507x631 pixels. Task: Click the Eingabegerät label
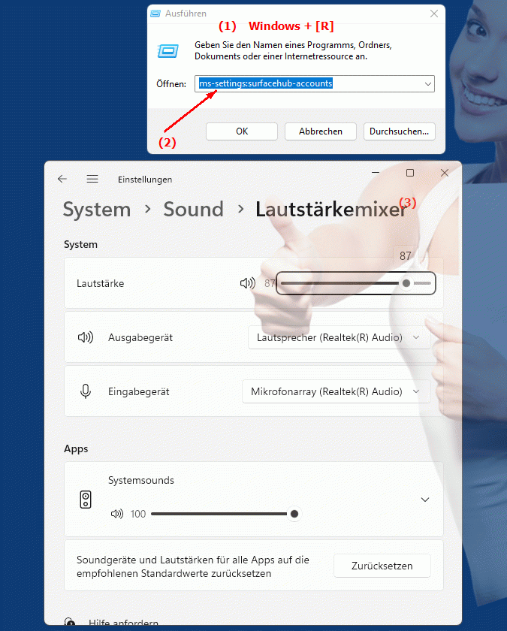pos(139,391)
